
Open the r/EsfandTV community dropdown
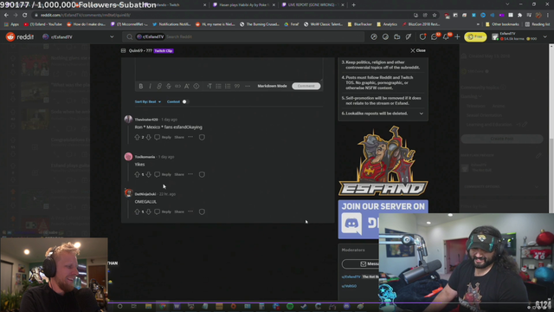(x=78, y=36)
